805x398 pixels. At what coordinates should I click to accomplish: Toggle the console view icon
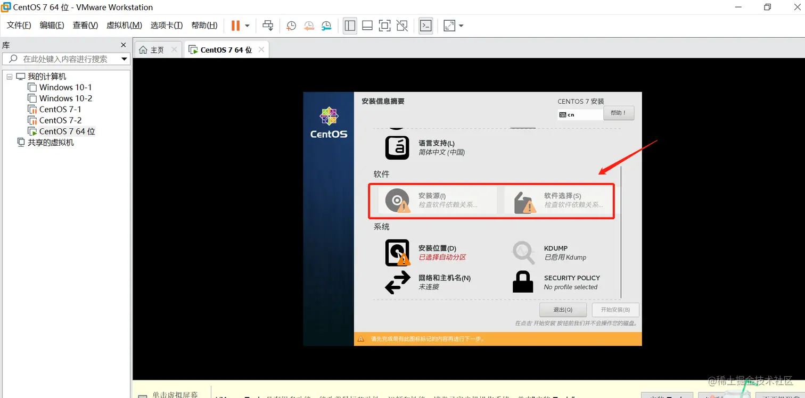pos(425,26)
